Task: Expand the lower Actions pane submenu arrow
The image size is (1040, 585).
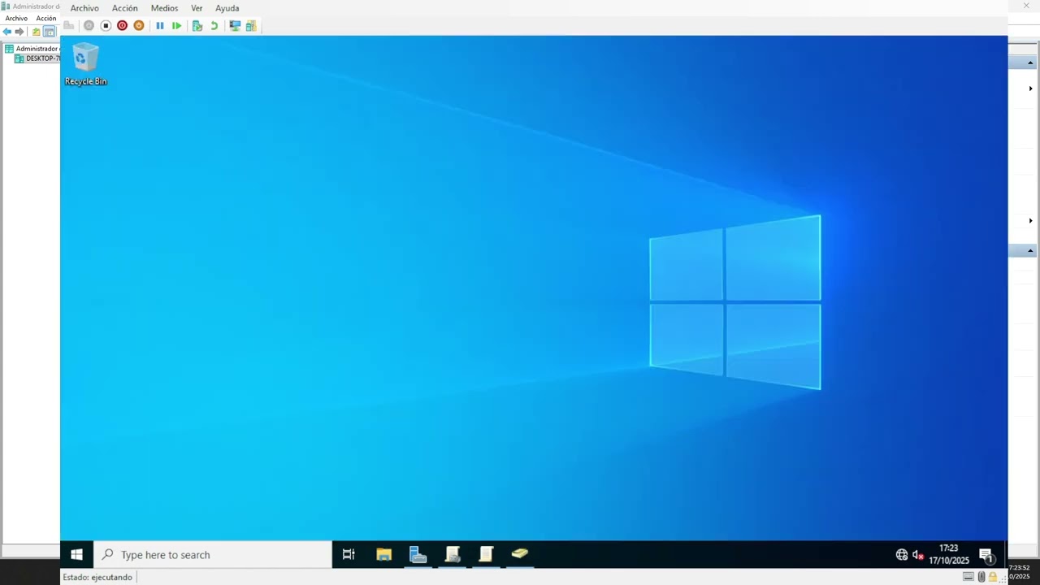Action: click(x=1031, y=221)
